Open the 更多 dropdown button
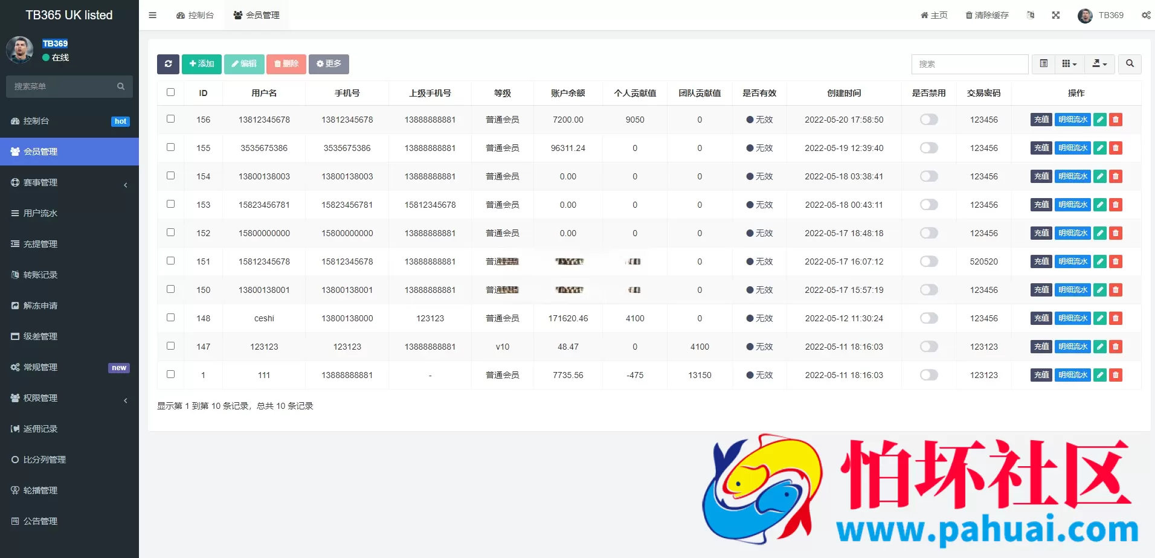Image resolution: width=1155 pixels, height=558 pixels. coord(329,64)
